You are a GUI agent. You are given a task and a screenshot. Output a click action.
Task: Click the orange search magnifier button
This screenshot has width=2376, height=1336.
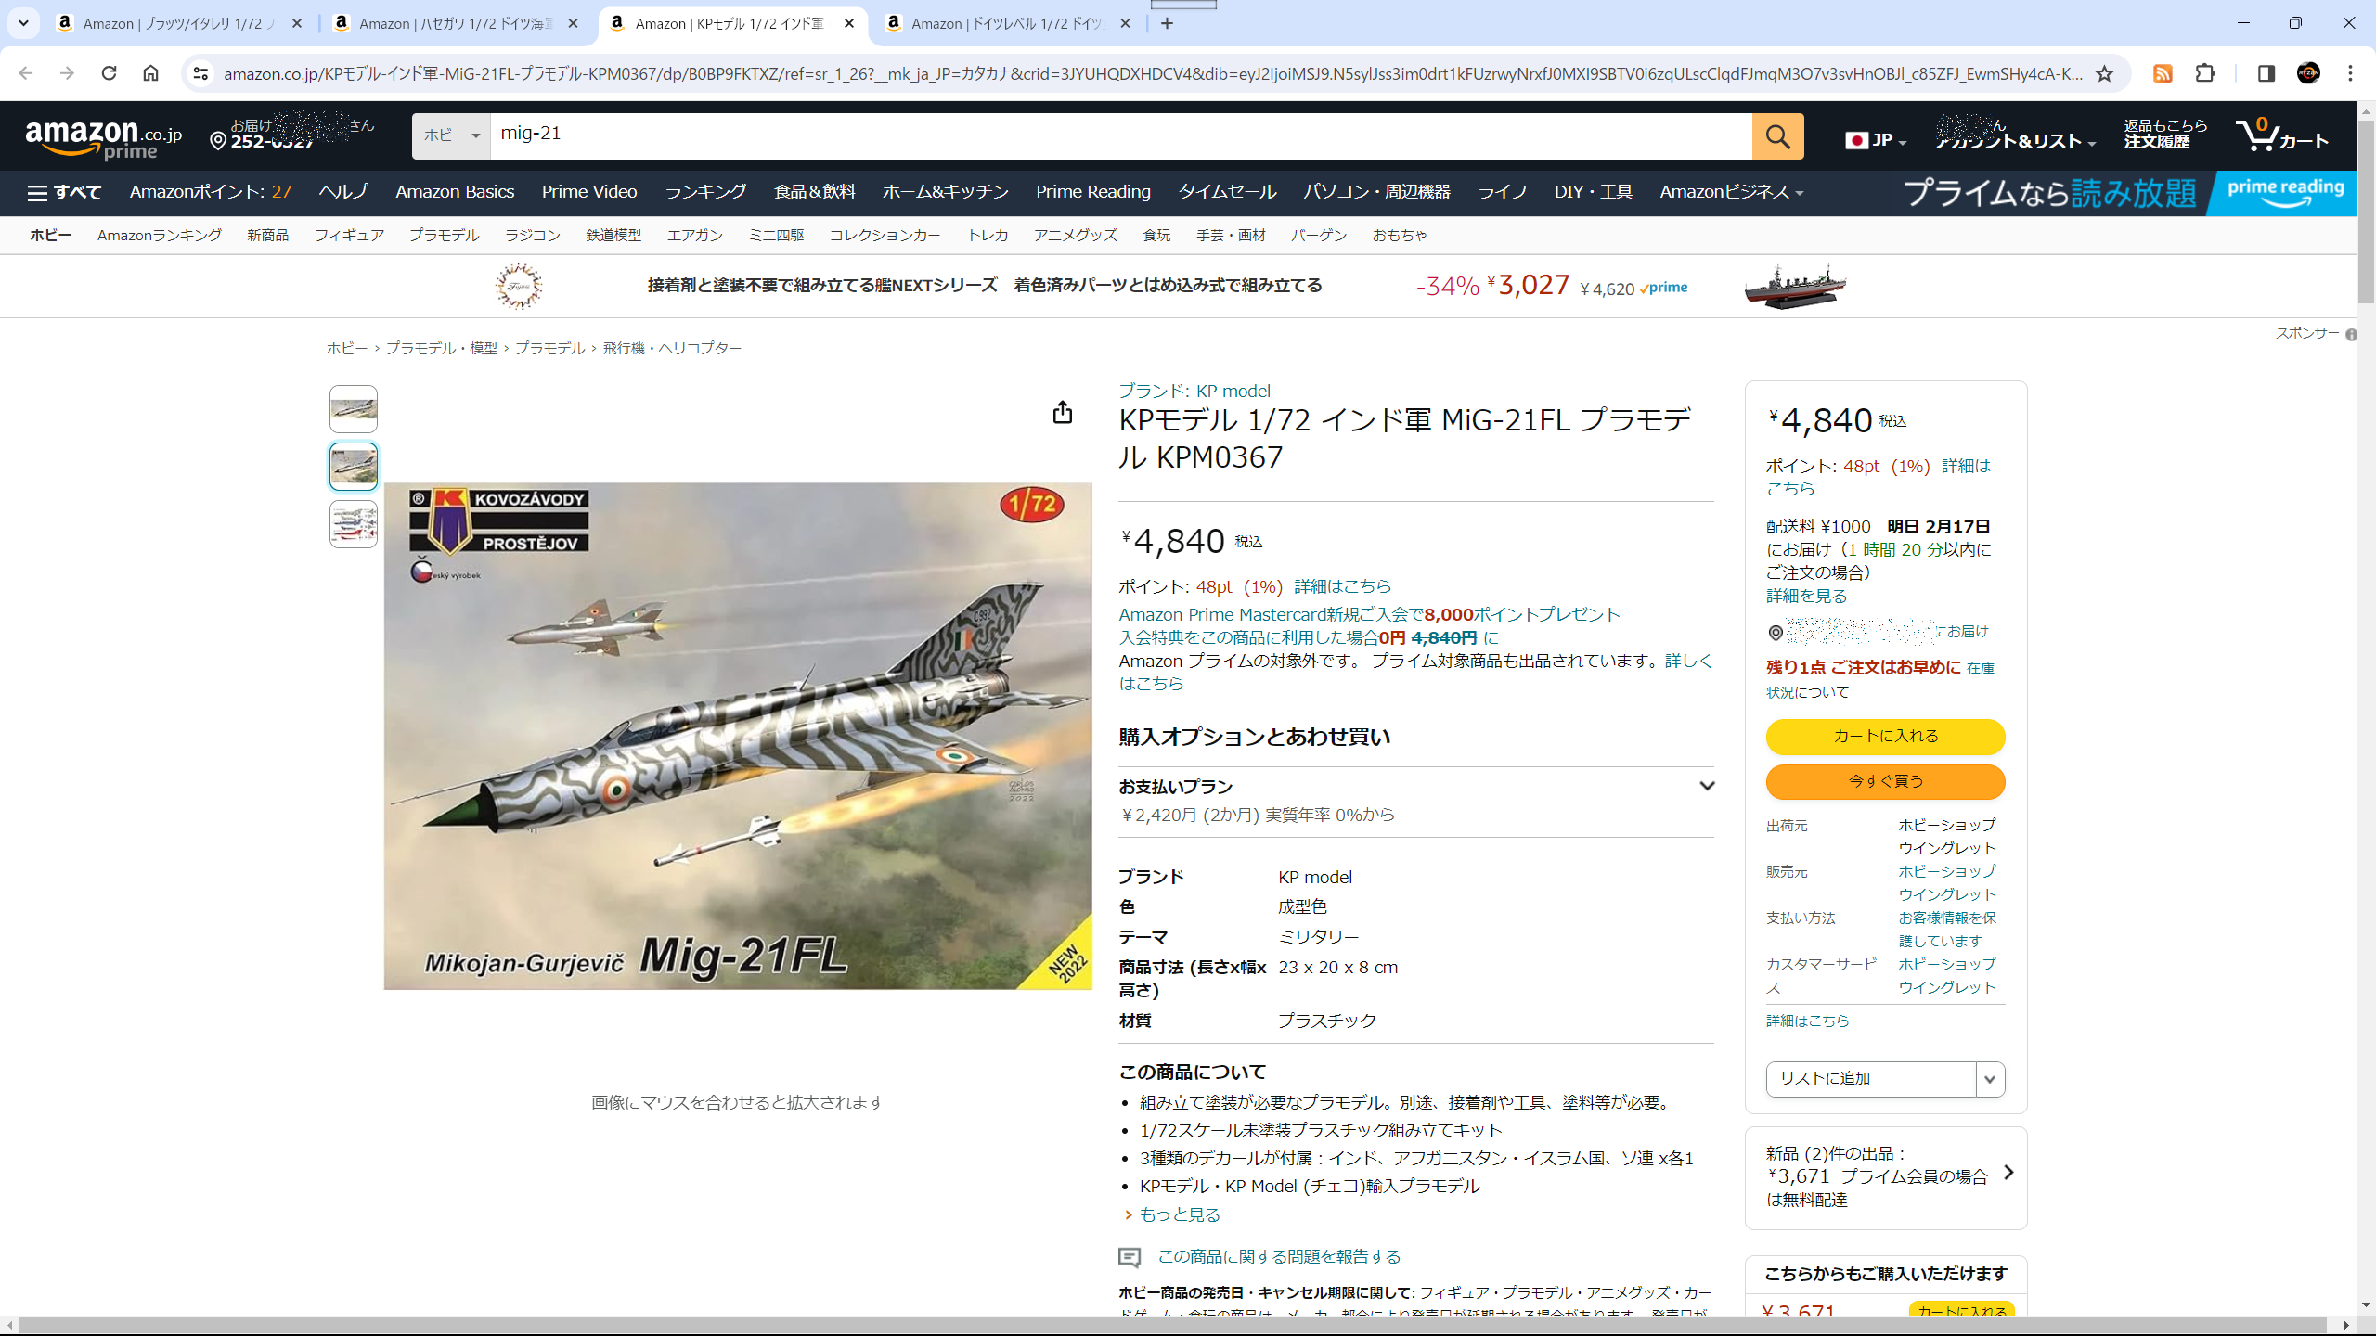[1777, 136]
